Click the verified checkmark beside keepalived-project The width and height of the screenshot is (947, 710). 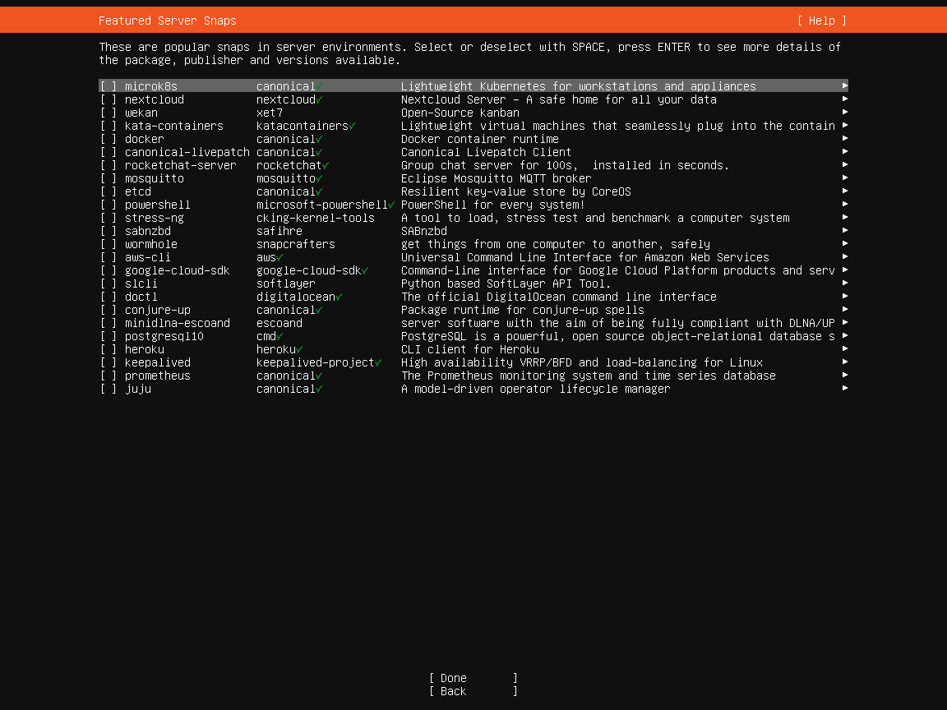tap(378, 363)
